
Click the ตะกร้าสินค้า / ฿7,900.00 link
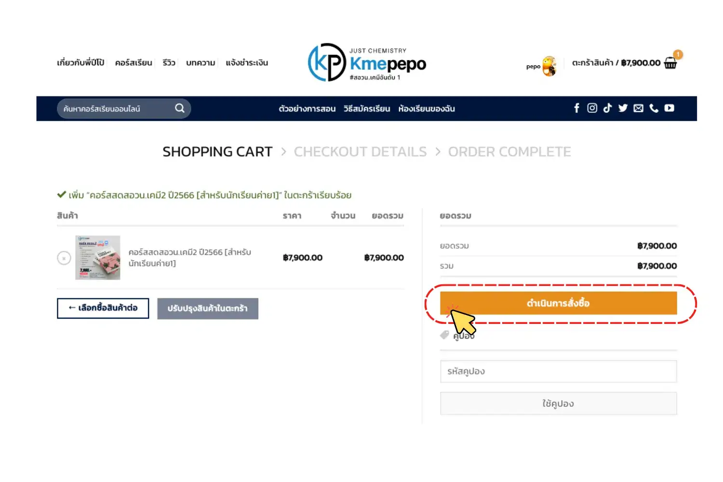tap(616, 63)
